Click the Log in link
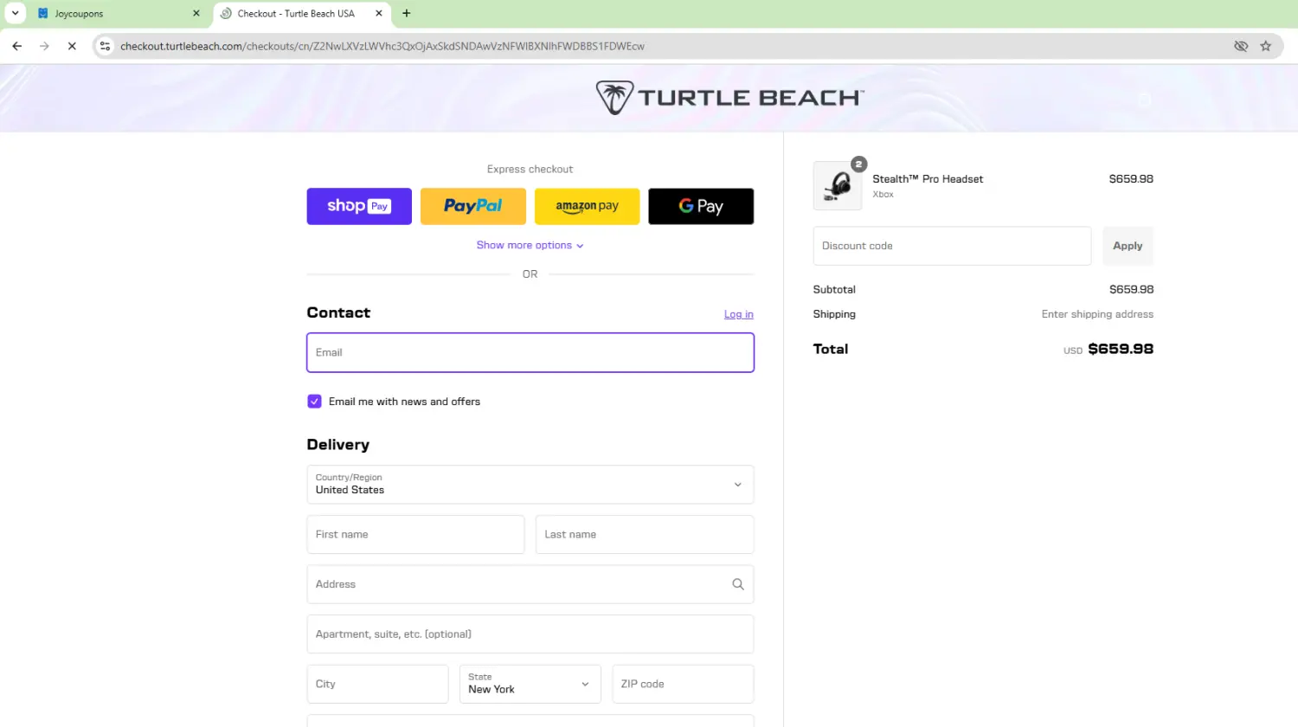 739,314
